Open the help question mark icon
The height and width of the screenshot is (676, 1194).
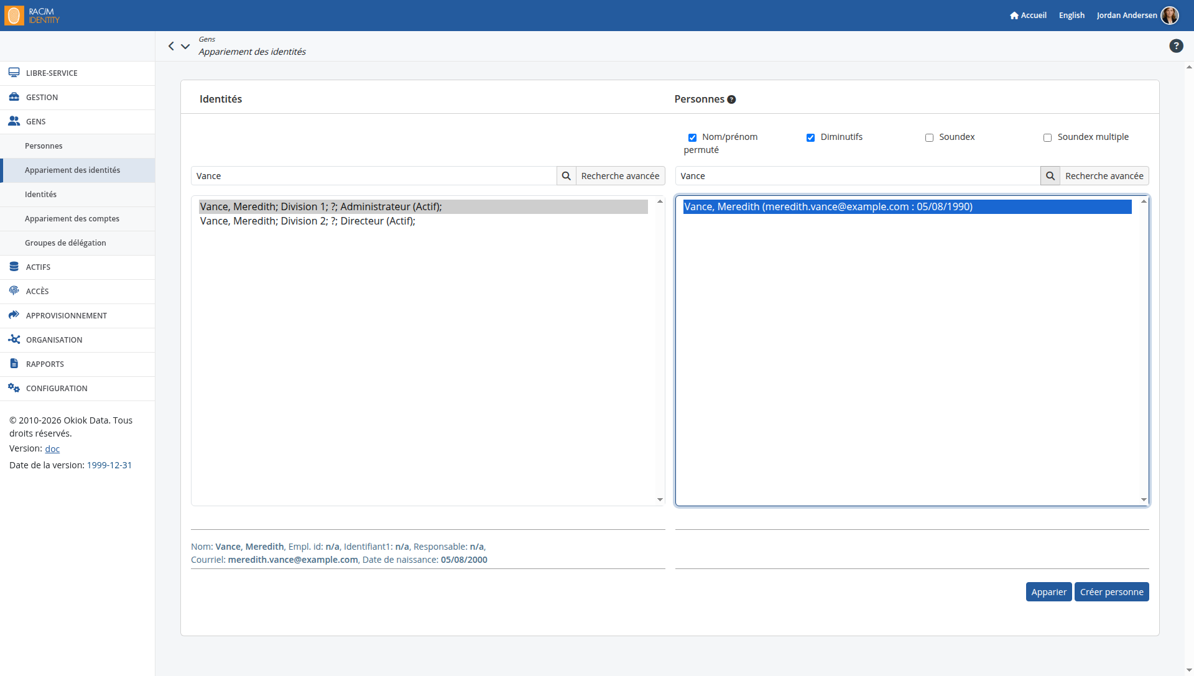point(1176,46)
